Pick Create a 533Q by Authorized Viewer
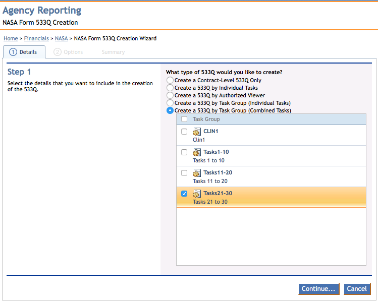 click(x=170, y=95)
